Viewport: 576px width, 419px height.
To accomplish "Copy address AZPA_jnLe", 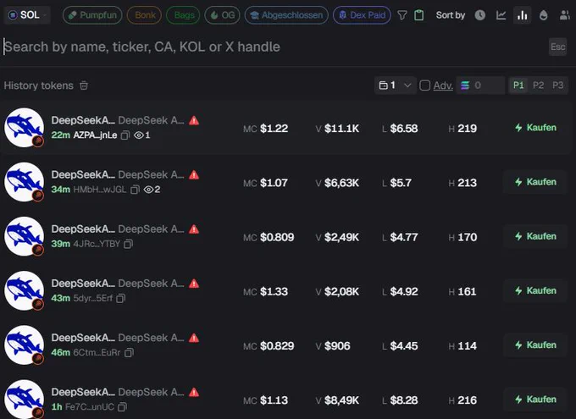I will coord(125,135).
